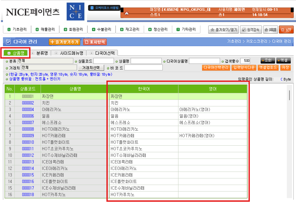Click the 거래처선택 button

pos(91,67)
